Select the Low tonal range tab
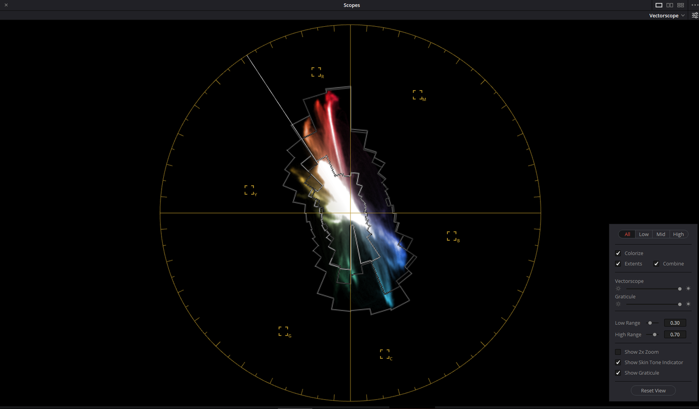The width and height of the screenshot is (699, 409). coord(644,234)
